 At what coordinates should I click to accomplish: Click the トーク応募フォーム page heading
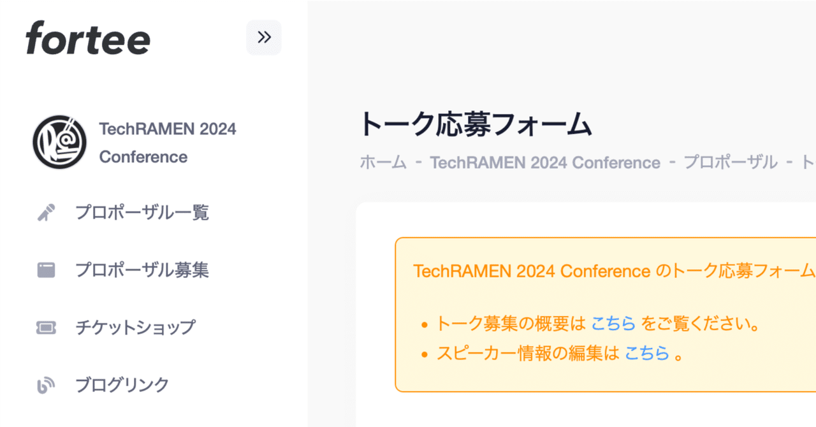point(476,124)
